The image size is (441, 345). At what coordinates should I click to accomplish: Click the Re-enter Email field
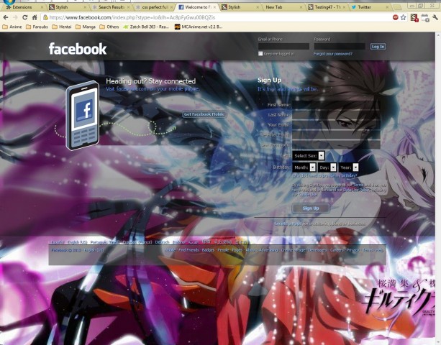pyautogui.click(x=336, y=135)
